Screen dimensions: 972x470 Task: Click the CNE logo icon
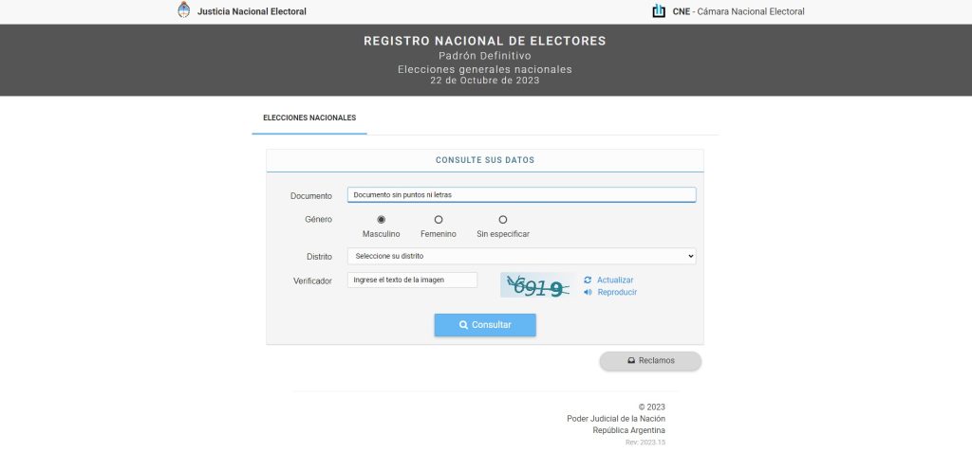(659, 11)
